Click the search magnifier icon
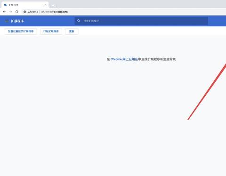 pyautogui.click(x=79, y=21)
